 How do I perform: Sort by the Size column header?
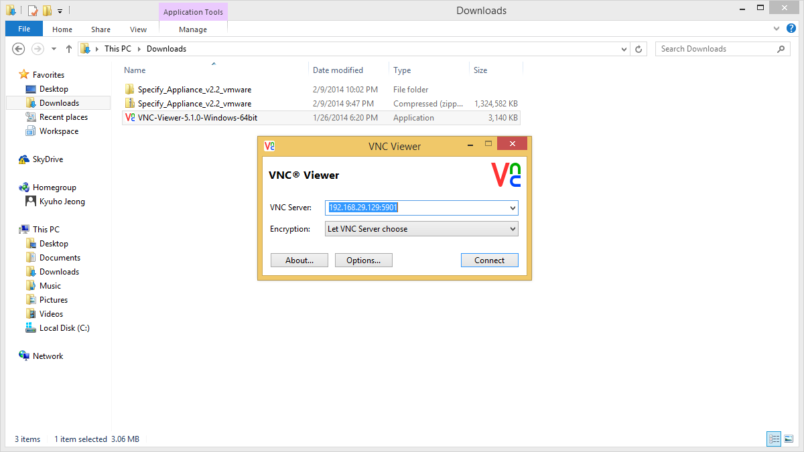click(x=480, y=70)
